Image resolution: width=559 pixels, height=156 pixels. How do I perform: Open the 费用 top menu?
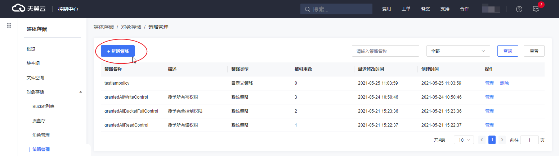point(386,9)
